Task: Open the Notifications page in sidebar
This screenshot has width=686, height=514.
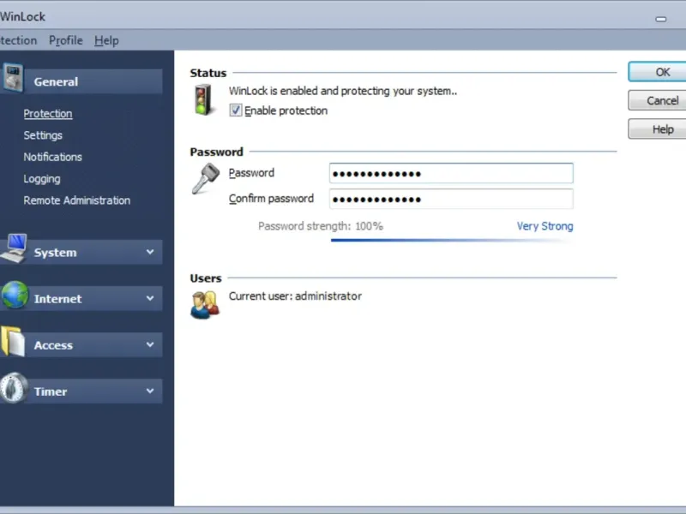Action: pos(52,157)
